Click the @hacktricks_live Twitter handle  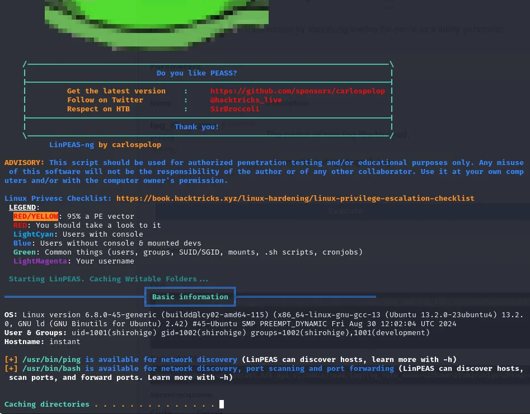(x=246, y=100)
